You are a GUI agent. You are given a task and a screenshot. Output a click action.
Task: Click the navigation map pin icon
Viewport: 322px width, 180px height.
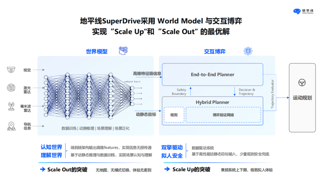(x=11, y=126)
